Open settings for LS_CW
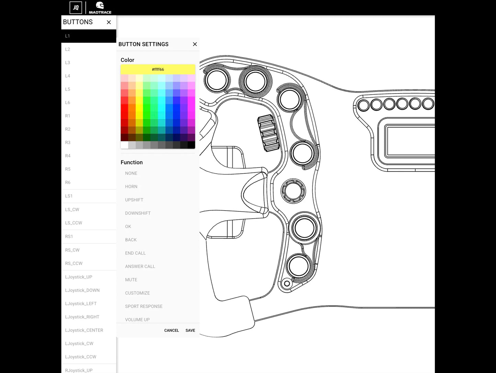This screenshot has height=373, width=496. tap(88, 209)
